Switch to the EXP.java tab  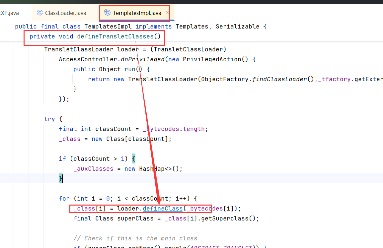point(9,13)
